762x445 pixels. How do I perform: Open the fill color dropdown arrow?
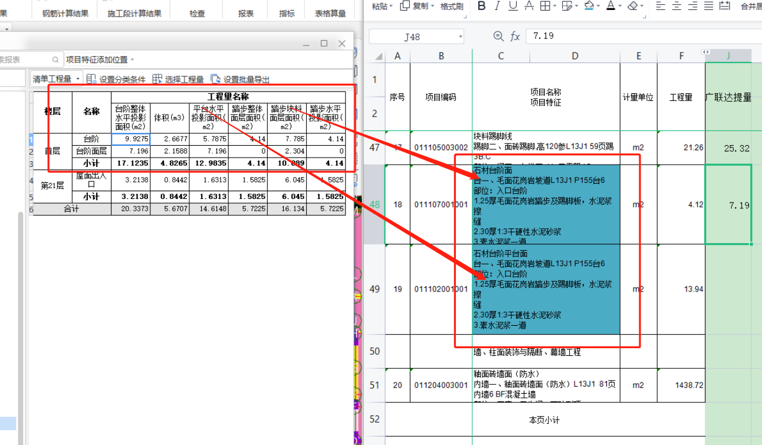click(x=598, y=6)
